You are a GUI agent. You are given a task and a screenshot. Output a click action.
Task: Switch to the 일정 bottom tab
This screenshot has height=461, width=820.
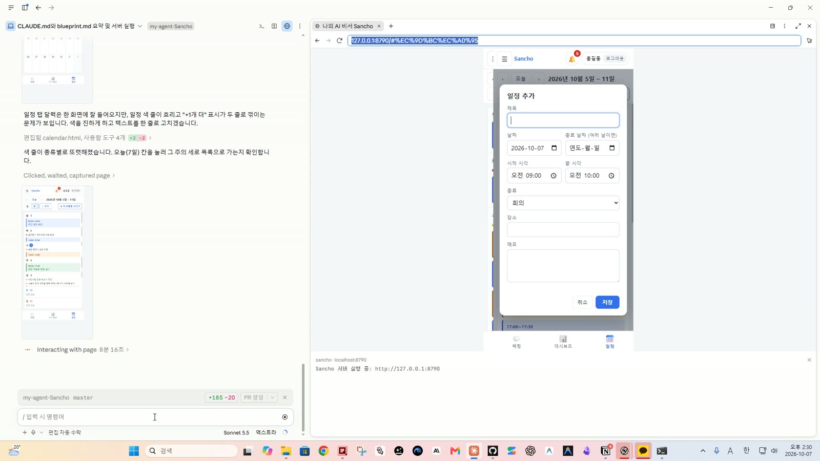[x=609, y=342]
